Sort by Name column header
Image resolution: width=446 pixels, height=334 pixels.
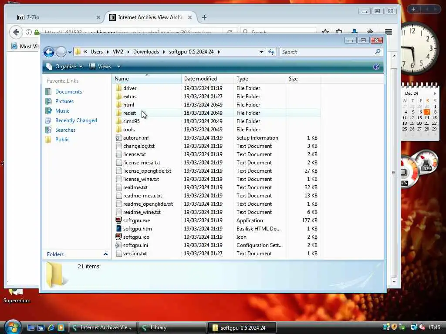(x=147, y=79)
